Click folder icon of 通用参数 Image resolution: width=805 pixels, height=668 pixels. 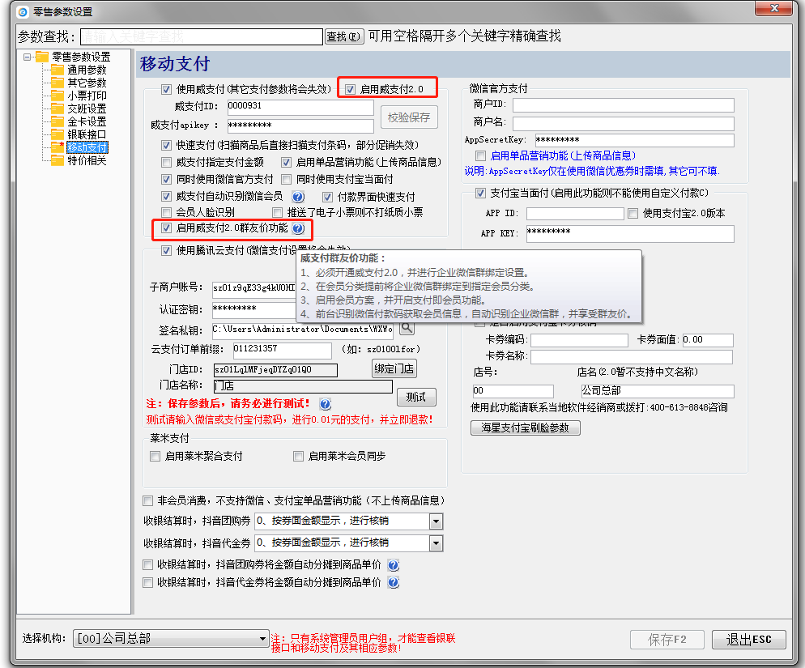click(57, 70)
